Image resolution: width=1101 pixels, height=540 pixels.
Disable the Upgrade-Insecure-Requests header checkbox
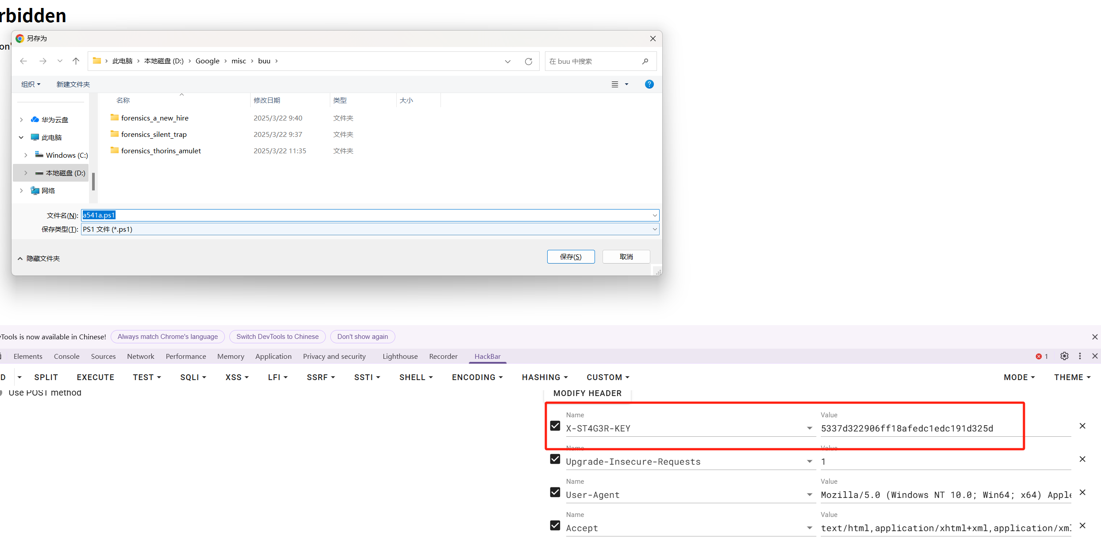pyautogui.click(x=555, y=459)
